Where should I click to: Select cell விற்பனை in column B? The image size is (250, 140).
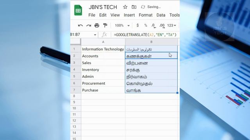coord(151,63)
